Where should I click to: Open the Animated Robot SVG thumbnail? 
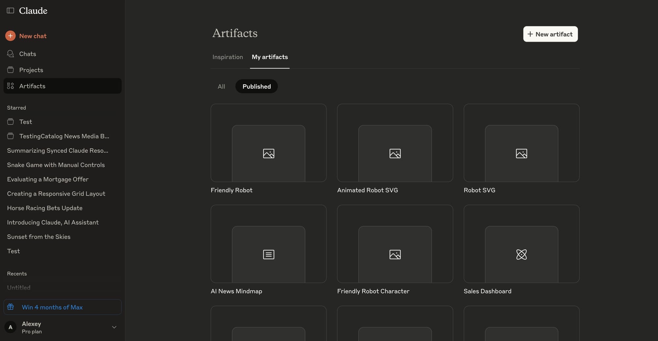point(395,143)
